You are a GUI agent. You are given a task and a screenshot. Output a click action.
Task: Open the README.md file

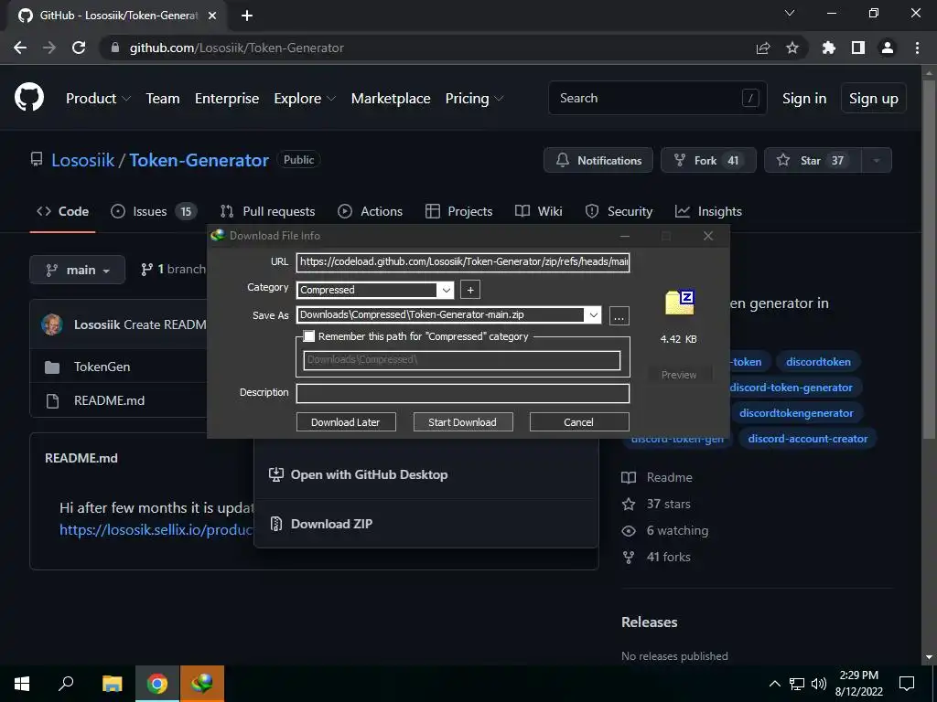point(109,400)
